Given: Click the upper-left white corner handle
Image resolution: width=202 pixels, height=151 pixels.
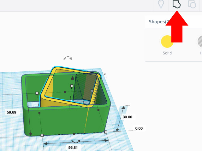Looking at the screenshot, I should point(37,93).
